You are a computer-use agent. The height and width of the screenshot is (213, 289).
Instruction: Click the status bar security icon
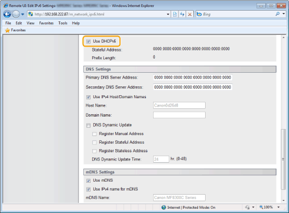point(247,207)
